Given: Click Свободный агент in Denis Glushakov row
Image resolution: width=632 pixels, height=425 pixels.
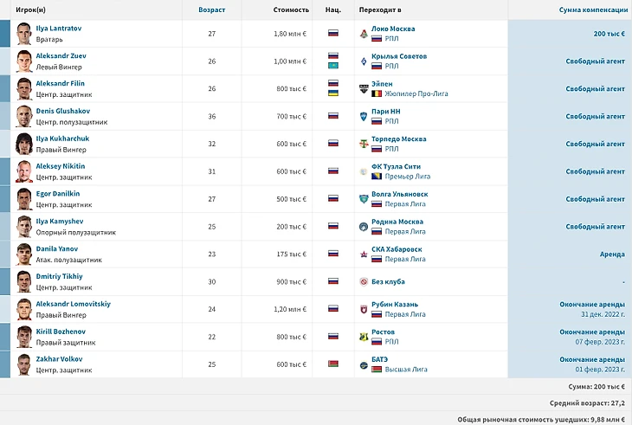Looking at the screenshot, I should pyautogui.click(x=596, y=117).
